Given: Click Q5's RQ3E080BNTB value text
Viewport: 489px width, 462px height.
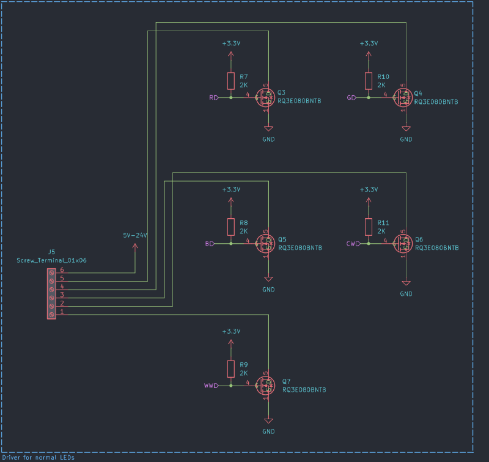Looking at the screenshot, I should [x=300, y=248].
